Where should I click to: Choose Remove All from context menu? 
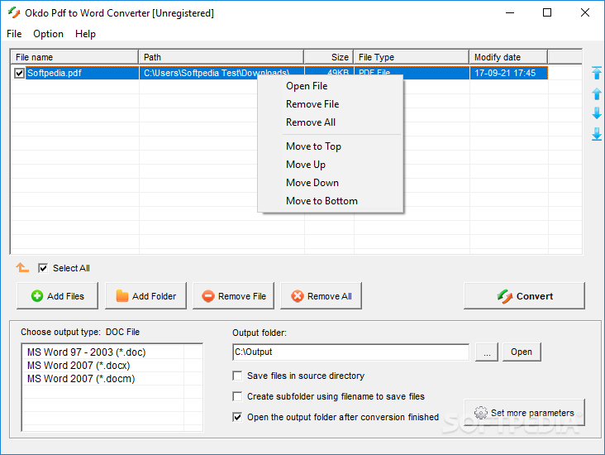point(331,122)
